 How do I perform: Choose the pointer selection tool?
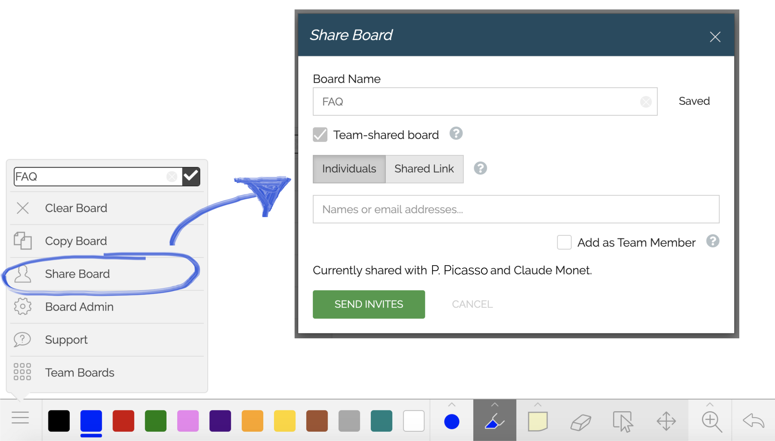pos(623,421)
